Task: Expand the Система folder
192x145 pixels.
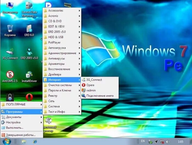Action: [62, 106]
